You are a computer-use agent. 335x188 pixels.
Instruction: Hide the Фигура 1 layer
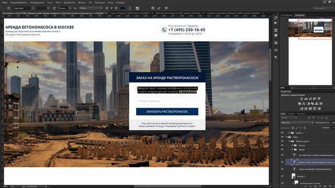tap(282, 177)
